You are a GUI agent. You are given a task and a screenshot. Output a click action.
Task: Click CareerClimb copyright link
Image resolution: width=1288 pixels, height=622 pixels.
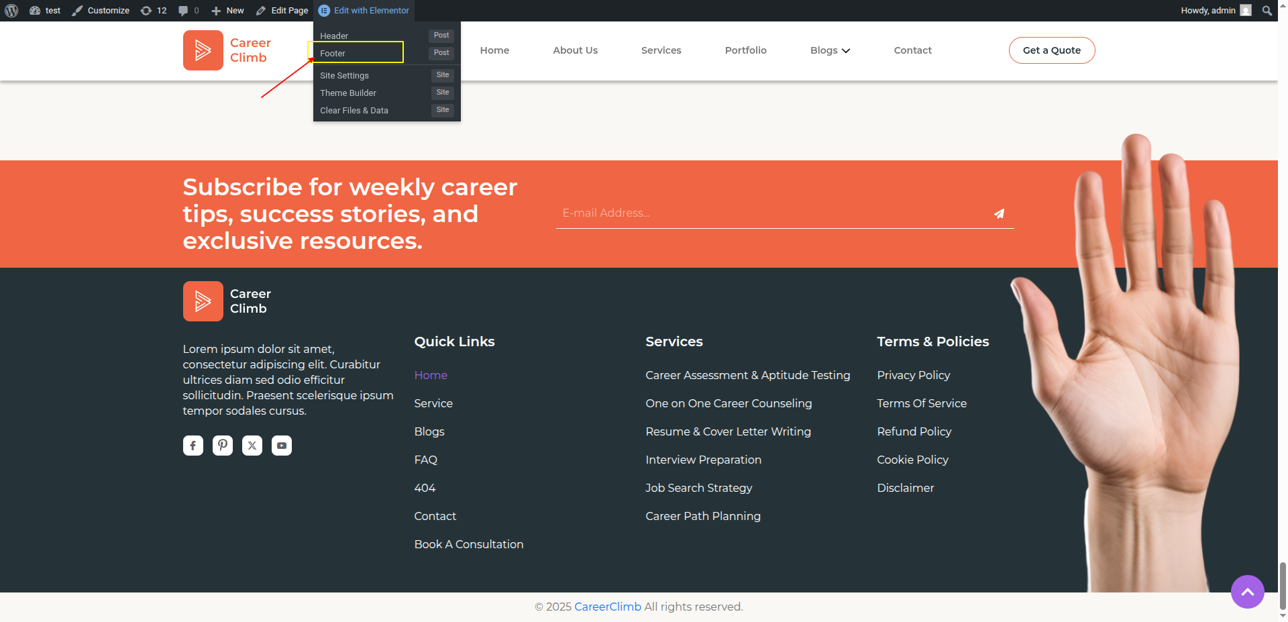[608, 607]
